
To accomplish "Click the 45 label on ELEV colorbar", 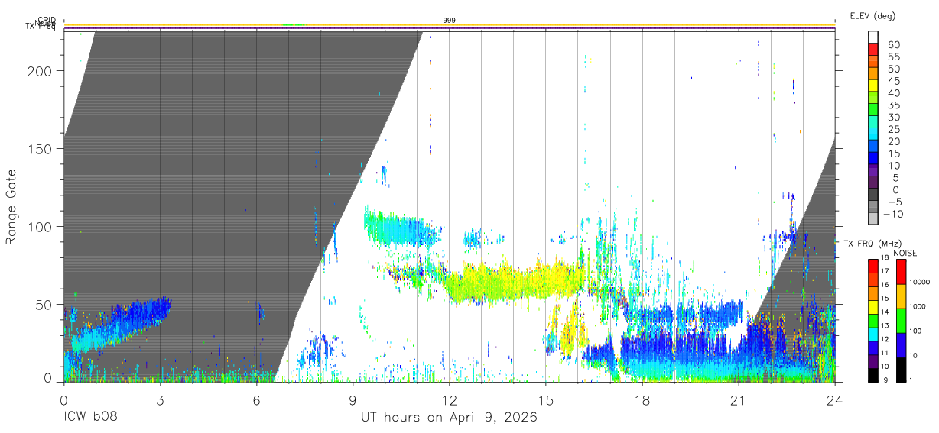I will [892, 82].
